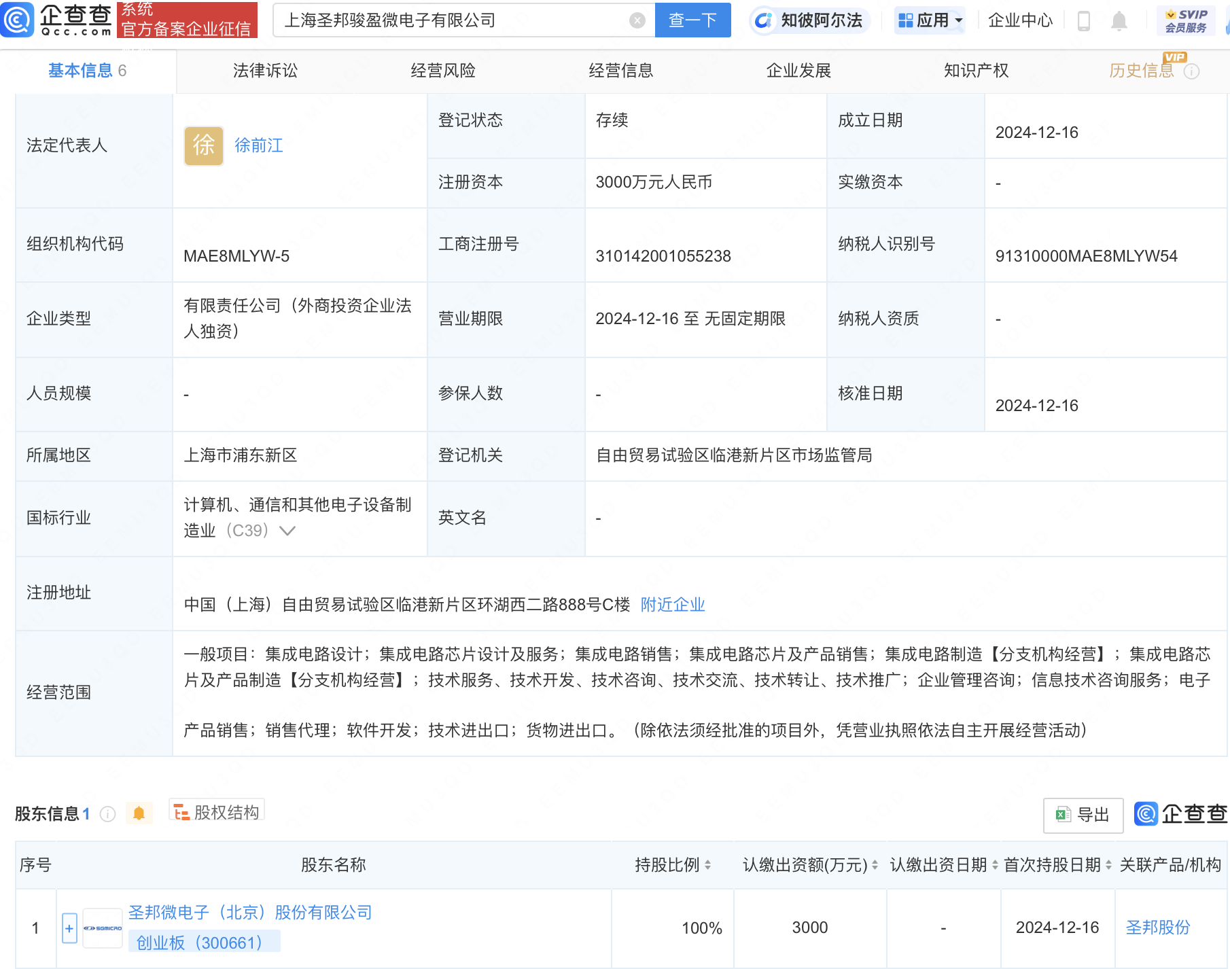Click organization code MAE8MLYW-5
Viewport: 1230px width, 969px height.
tap(236, 256)
